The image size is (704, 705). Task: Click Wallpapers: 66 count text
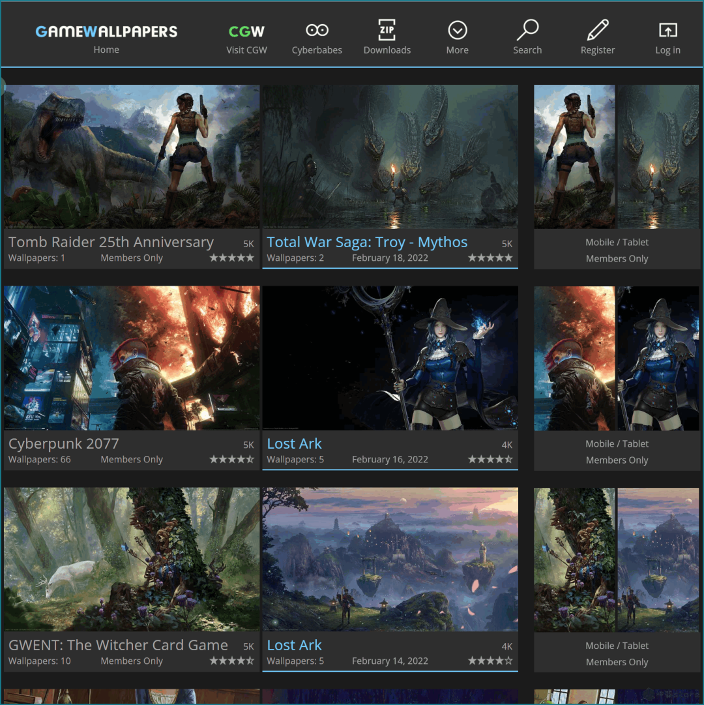tap(40, 459)
